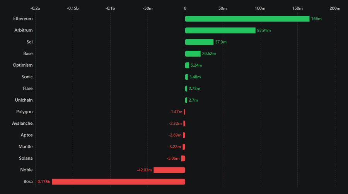Click the 93.91m value label
The image size is (348, 194).
[x=264, y=30]
